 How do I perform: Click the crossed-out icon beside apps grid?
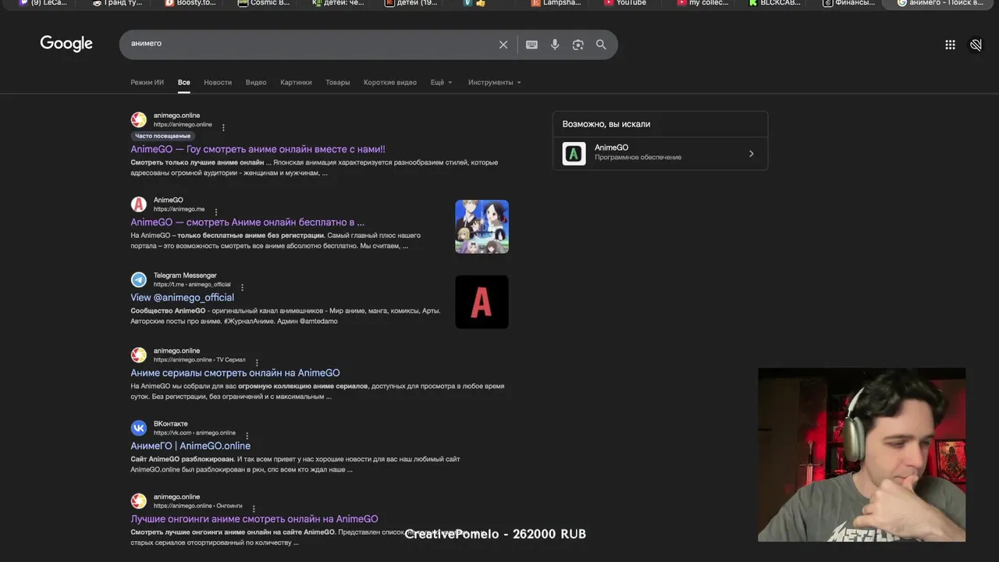point(976,44)
